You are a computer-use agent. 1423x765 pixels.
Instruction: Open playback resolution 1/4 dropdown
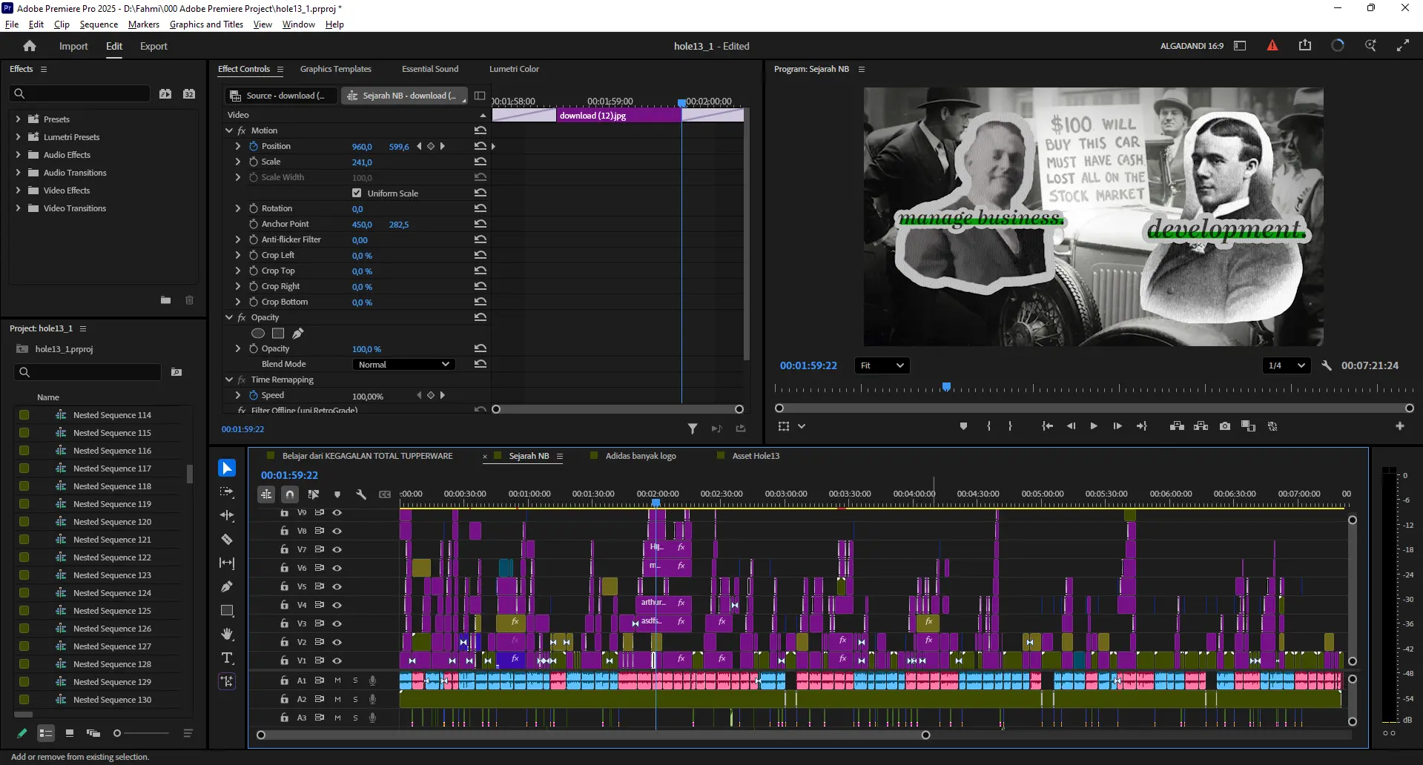pos(1286,365)
